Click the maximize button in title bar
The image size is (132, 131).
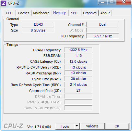tap(112, 2)
